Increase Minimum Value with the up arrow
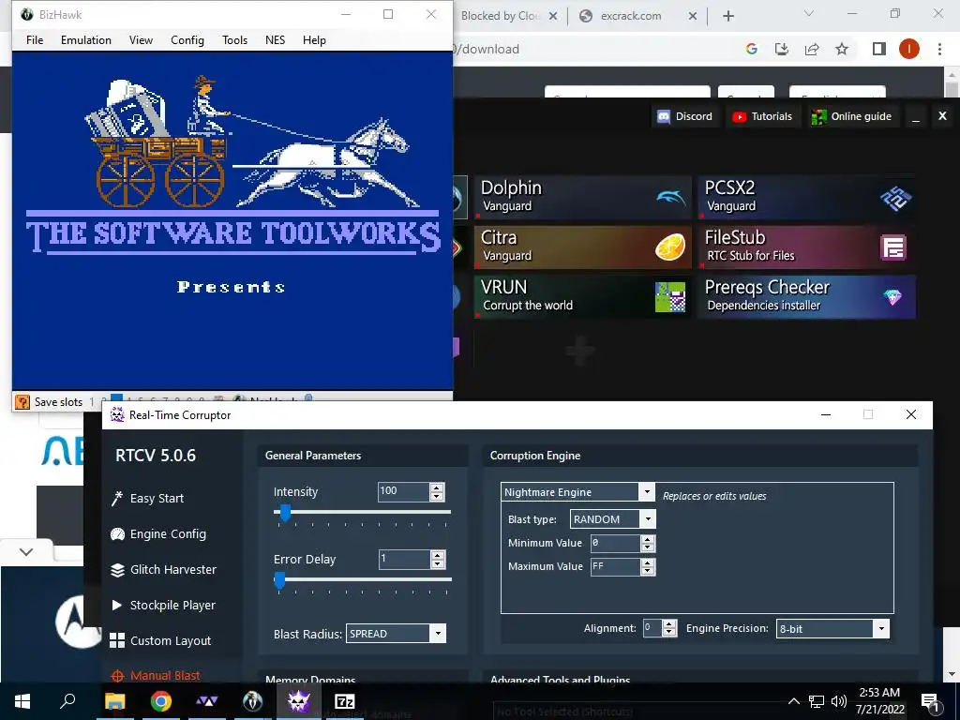960x720 pixels. [x=647, y=539]
